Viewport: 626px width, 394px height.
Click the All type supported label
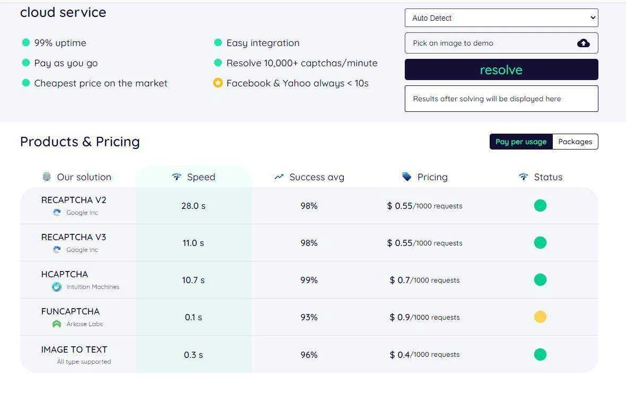click(84, 362)
